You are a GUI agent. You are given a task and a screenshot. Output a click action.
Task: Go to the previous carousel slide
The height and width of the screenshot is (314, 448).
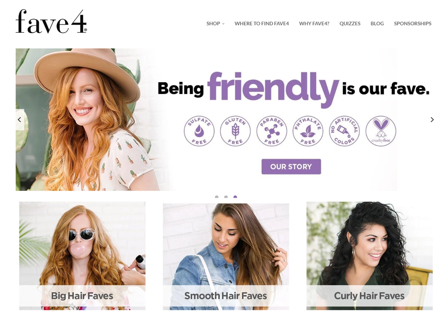[20, 120]
